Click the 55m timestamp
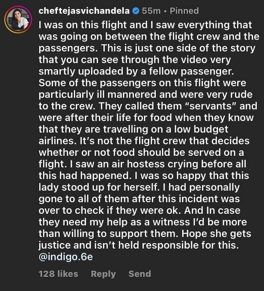Screen dimensions: 264x291 point(151,11)
